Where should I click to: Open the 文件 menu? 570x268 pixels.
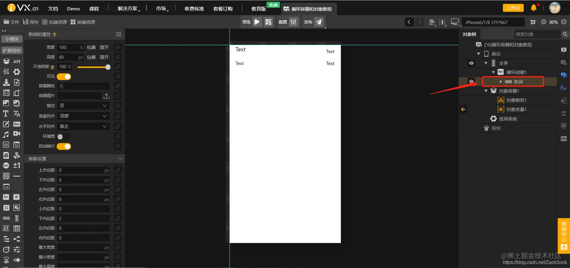(11, 22)
